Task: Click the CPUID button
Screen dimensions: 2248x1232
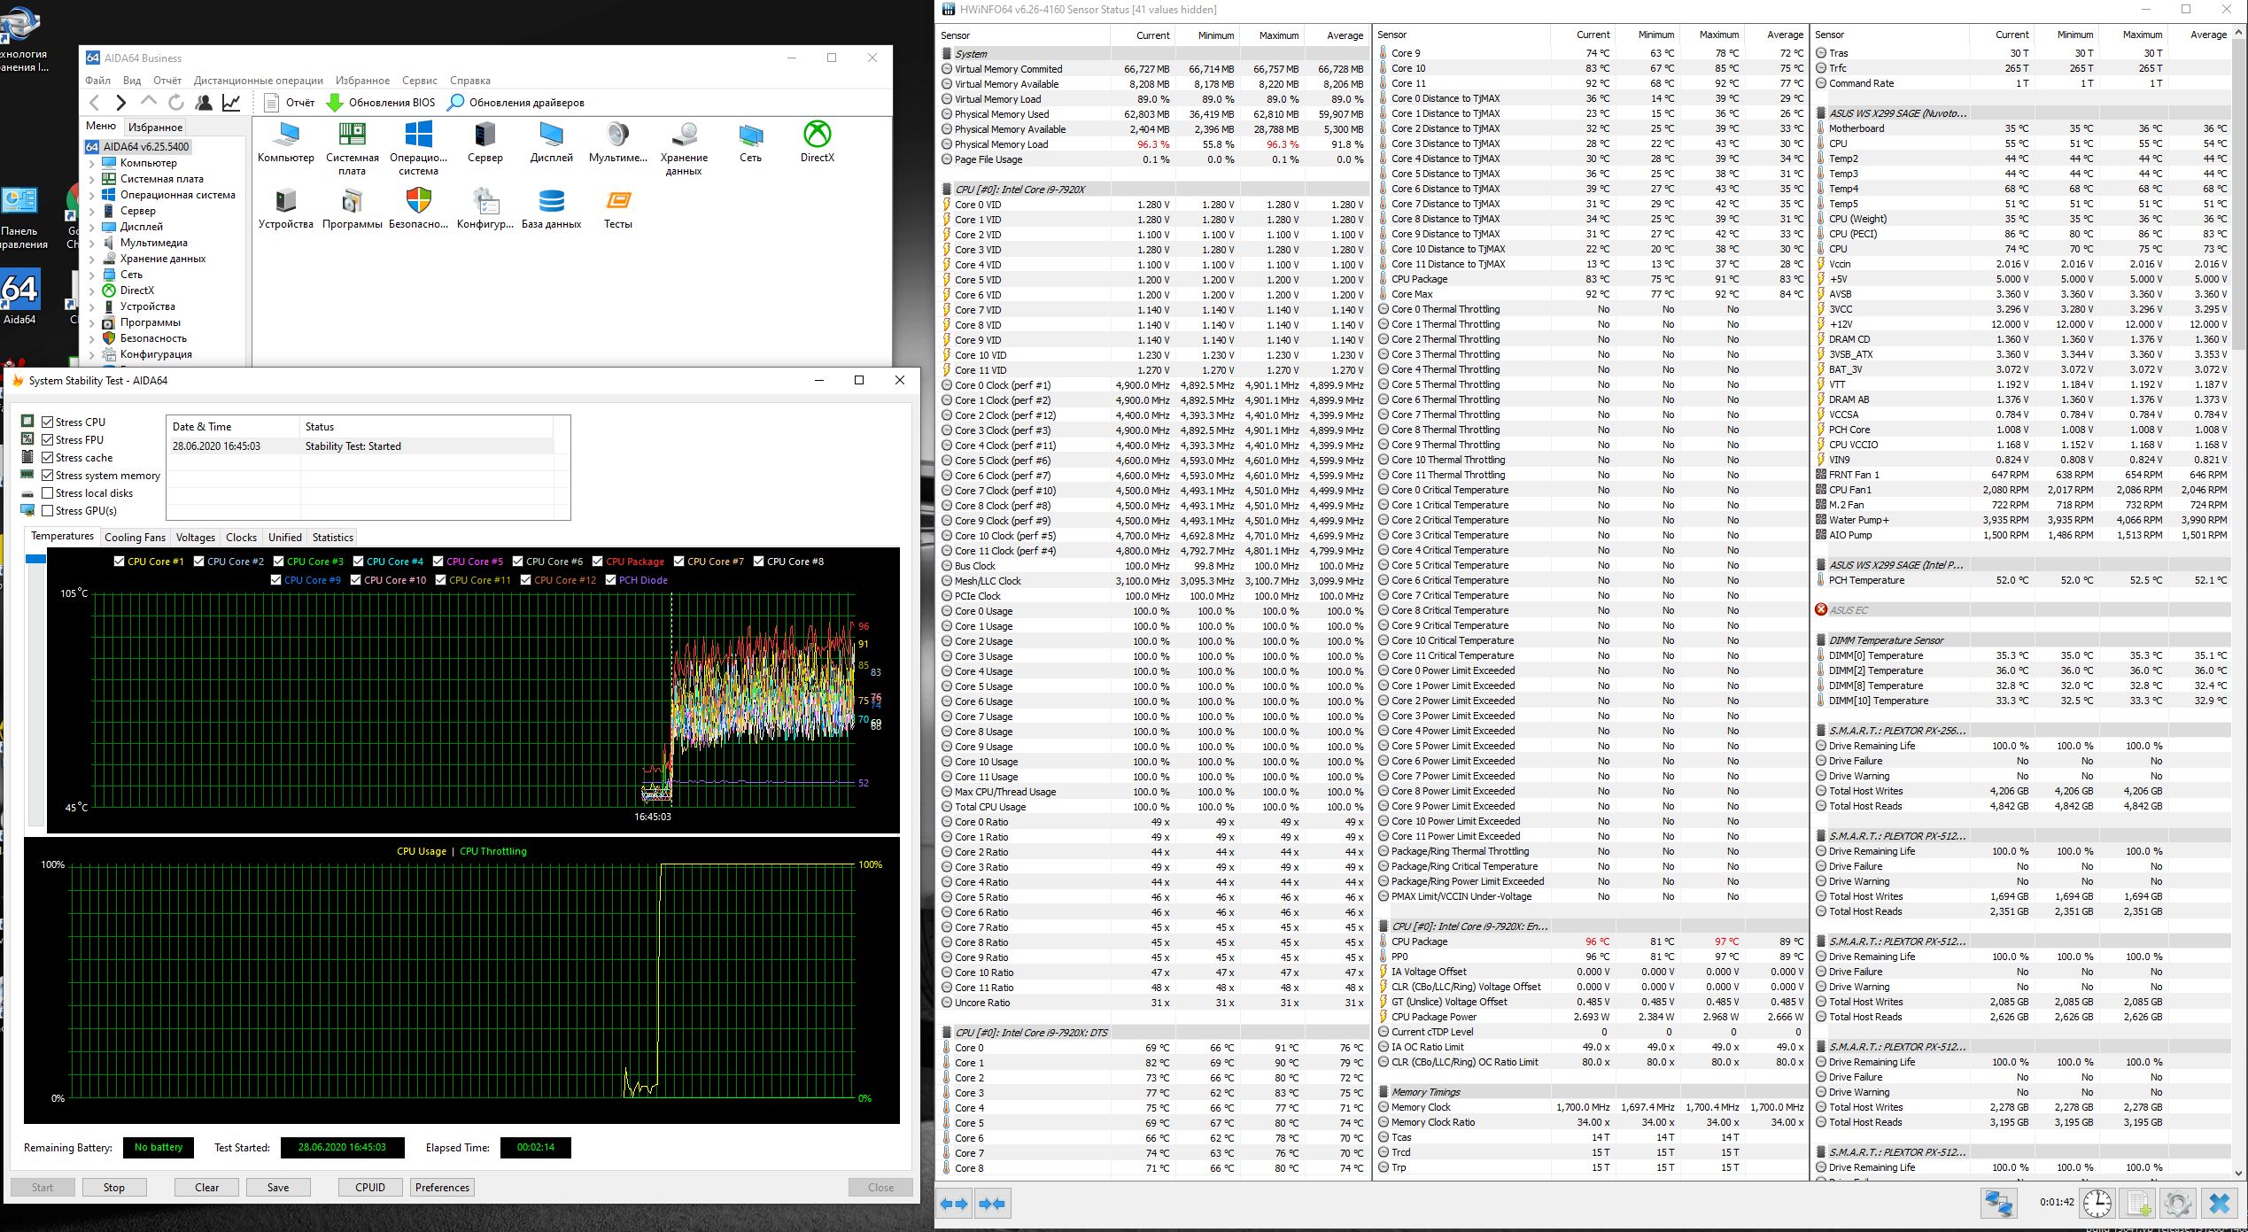Action: [x=370, y=1187]
